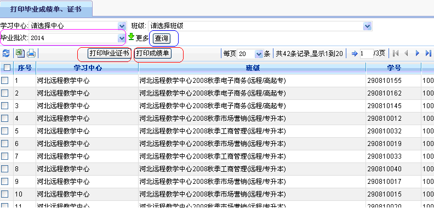Click student number 290810015
The image size is (434, 219).
coord(385,194)
